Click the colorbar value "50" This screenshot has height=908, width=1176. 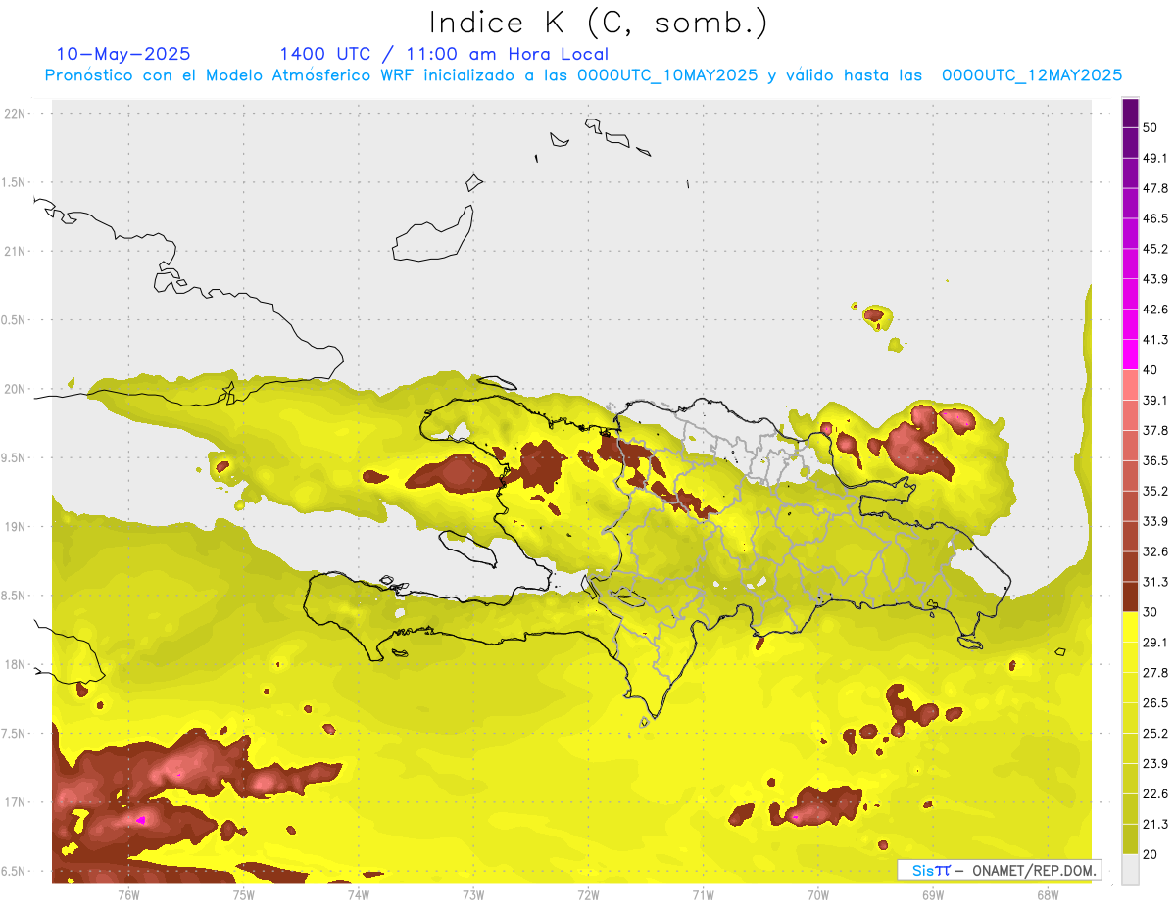point(1151,128)
